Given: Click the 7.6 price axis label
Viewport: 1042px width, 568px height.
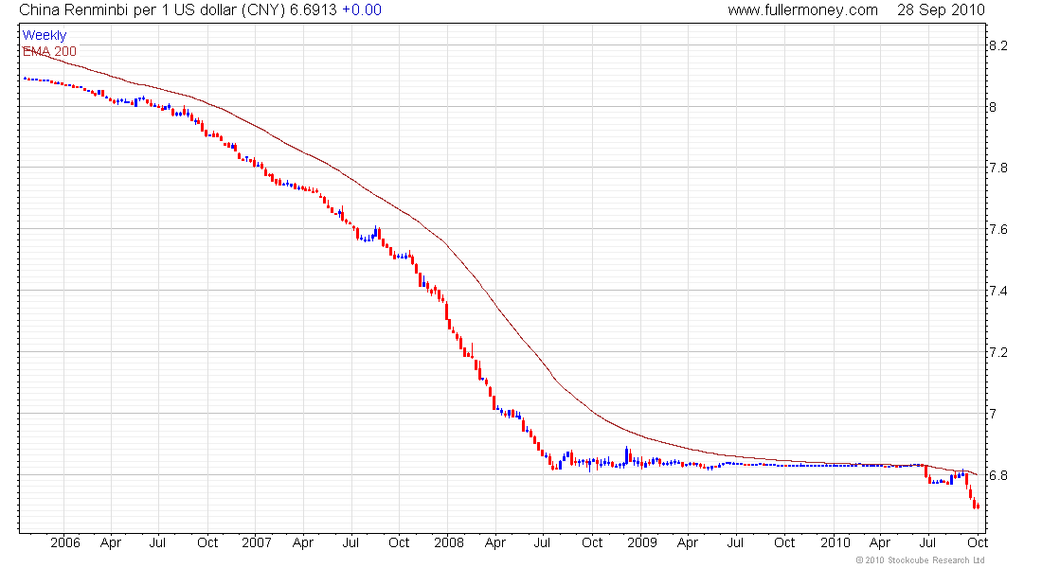Looking at the screenshot, I should [998, 230].
